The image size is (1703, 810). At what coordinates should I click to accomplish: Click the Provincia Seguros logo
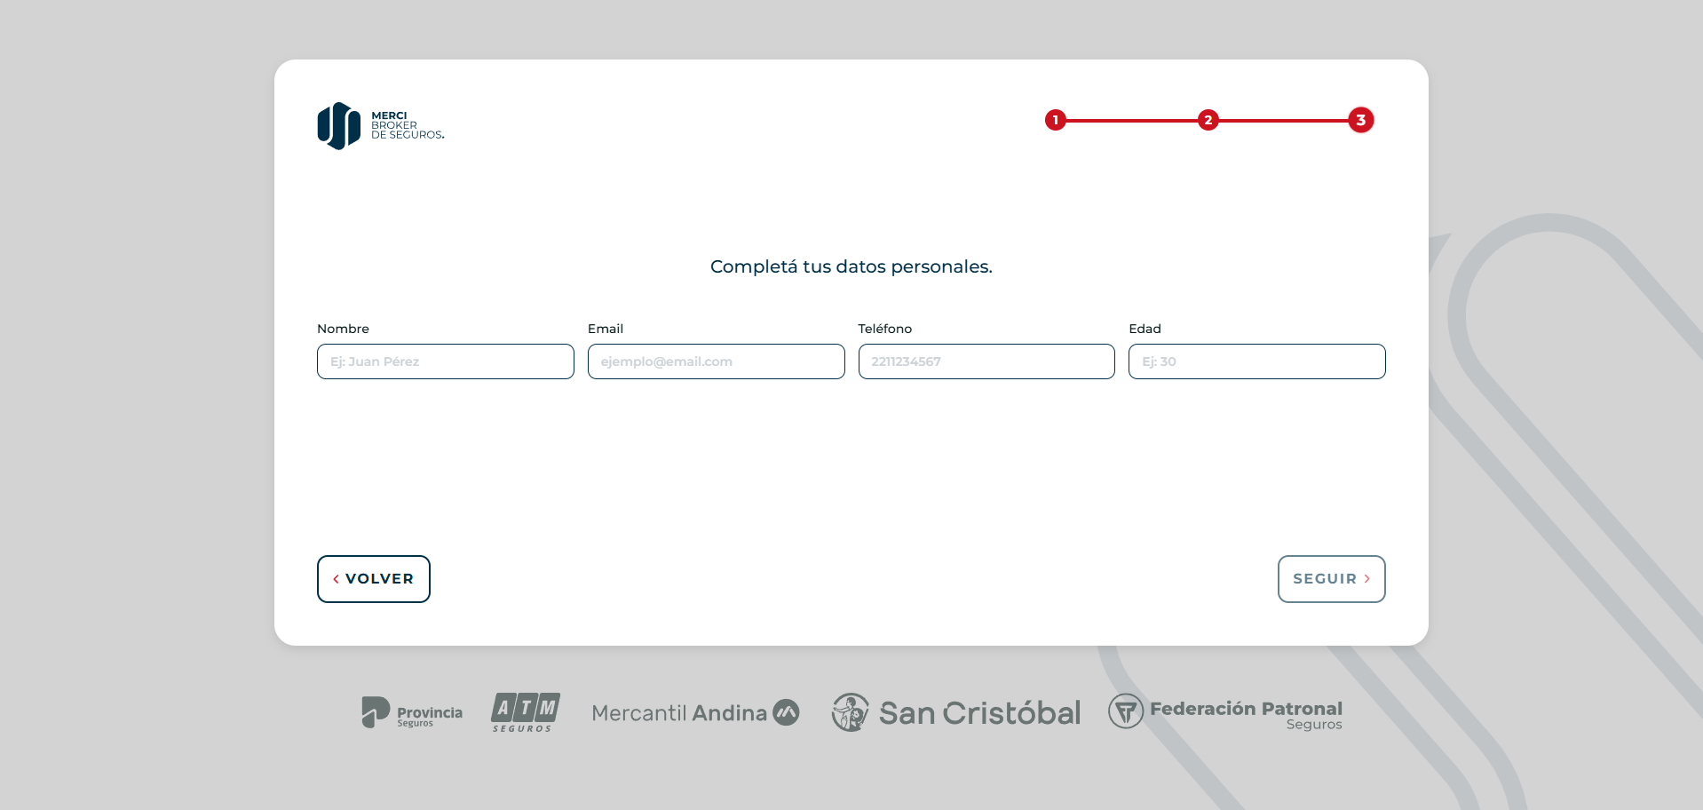click(412, 712)
